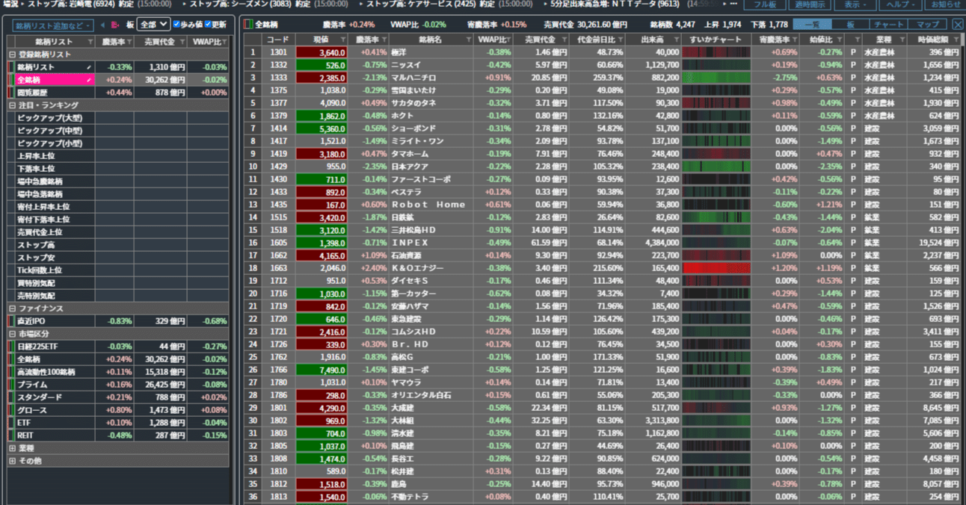Click the すいかチャート heat bar for 日本アクア
This screenshot has width=966, height=505.
point(718,166)
